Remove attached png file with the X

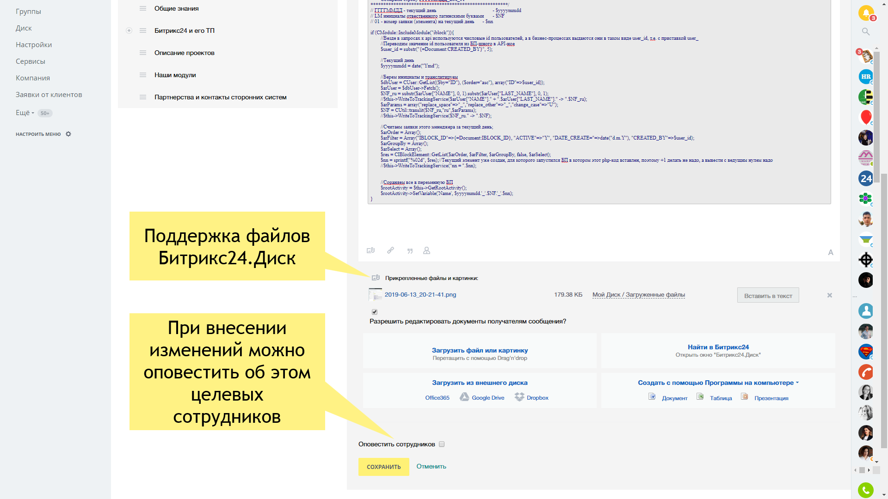coord(830,295)
